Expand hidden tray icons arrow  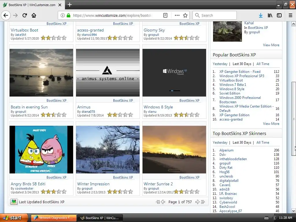275,218
